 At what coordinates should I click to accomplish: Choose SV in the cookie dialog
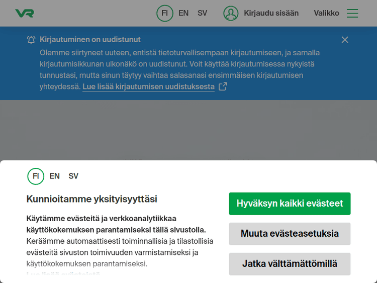click(73, 176)
